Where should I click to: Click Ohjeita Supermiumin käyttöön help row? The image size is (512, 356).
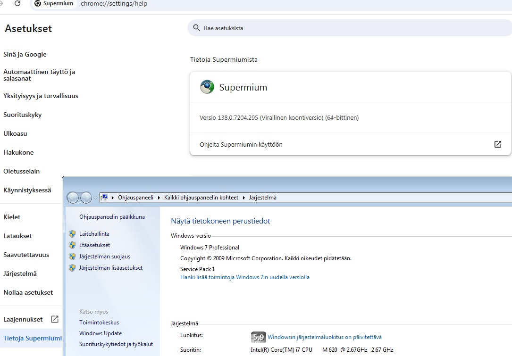tap(350, 144)
